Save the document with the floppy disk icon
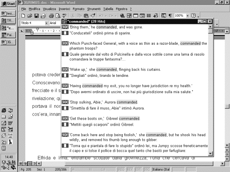Screen dimensions: 230x172 (36, 15)
